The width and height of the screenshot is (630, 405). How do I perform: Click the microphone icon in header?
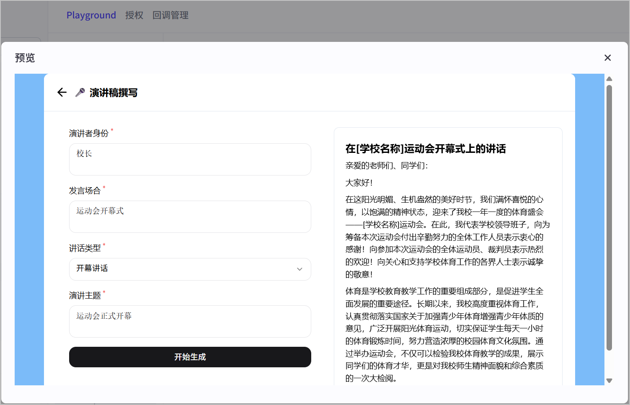click(80, 93)
